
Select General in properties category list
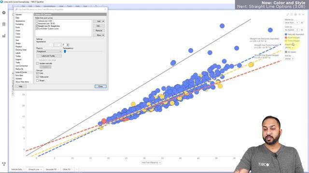(x=18, y=15)
